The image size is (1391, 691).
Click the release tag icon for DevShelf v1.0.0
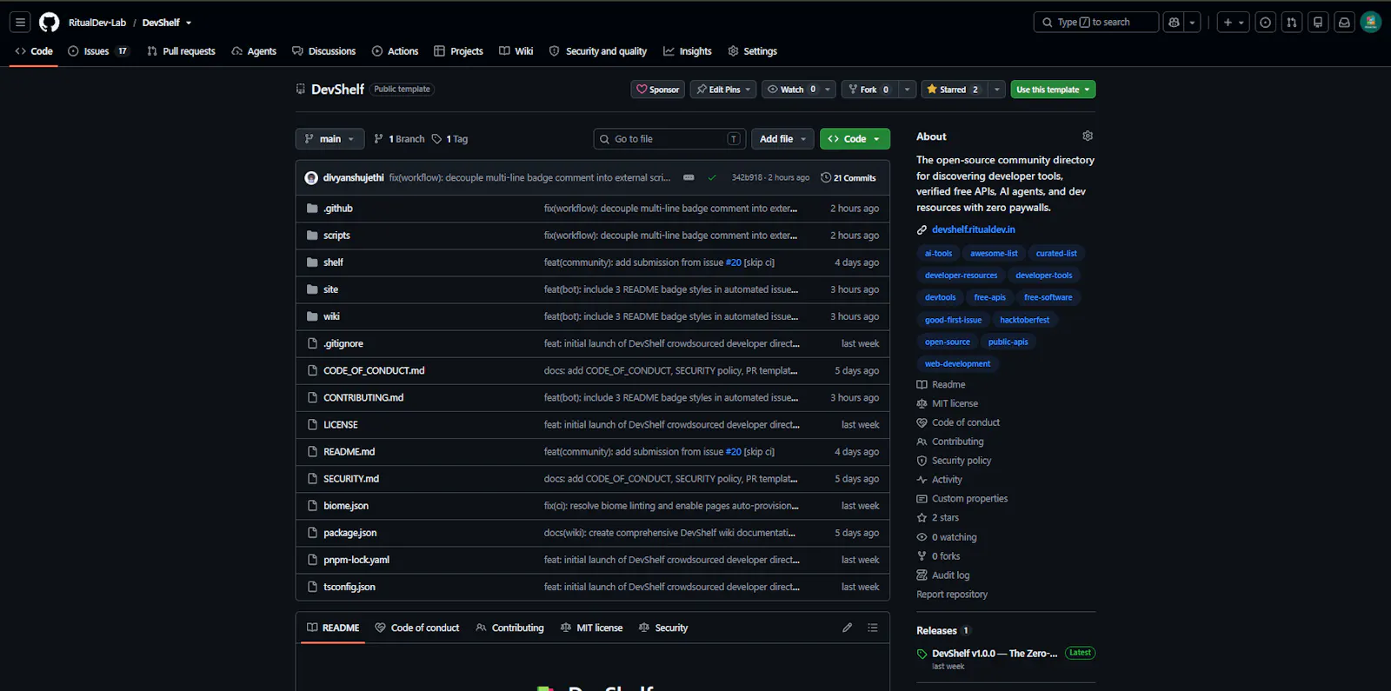click(922, 654)
